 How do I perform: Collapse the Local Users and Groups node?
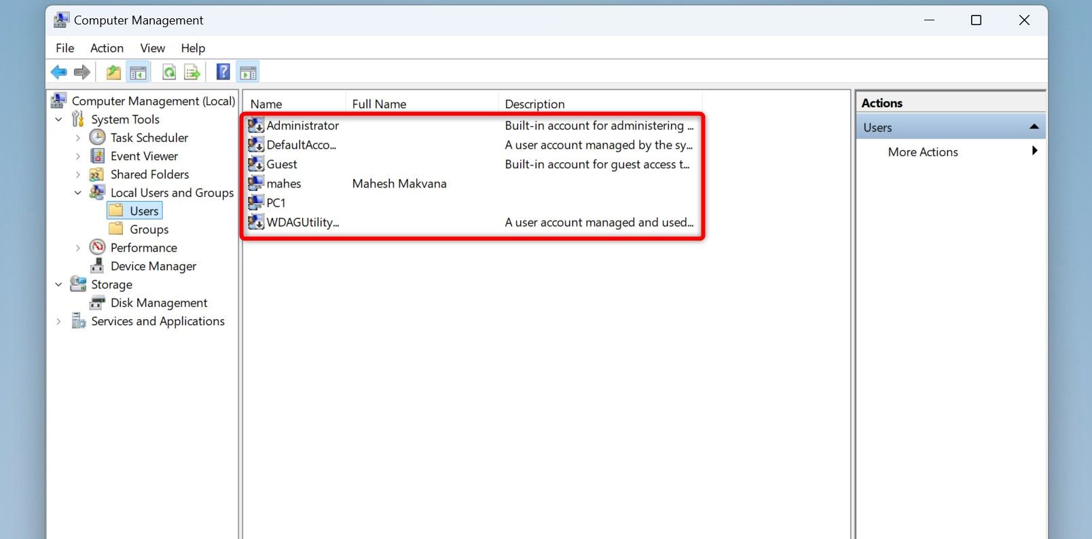77,193
